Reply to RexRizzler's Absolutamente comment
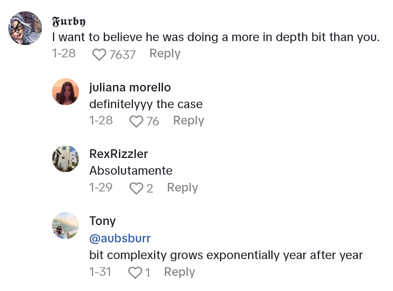 coord(182,188)
